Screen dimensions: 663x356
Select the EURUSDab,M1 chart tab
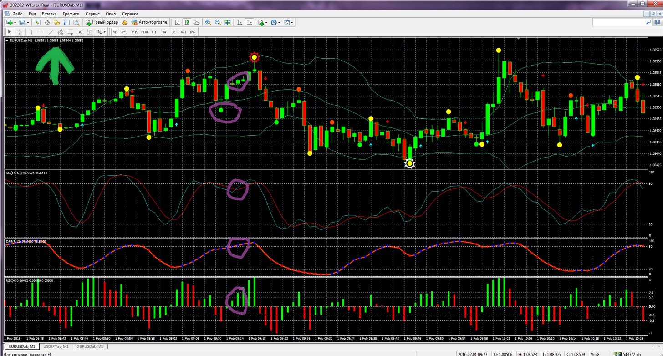click(x=22, y=346)
